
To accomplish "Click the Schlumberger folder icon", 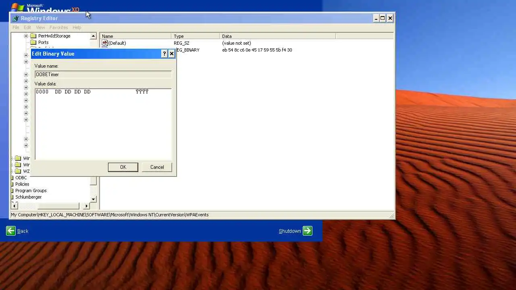I will point(12,197).
